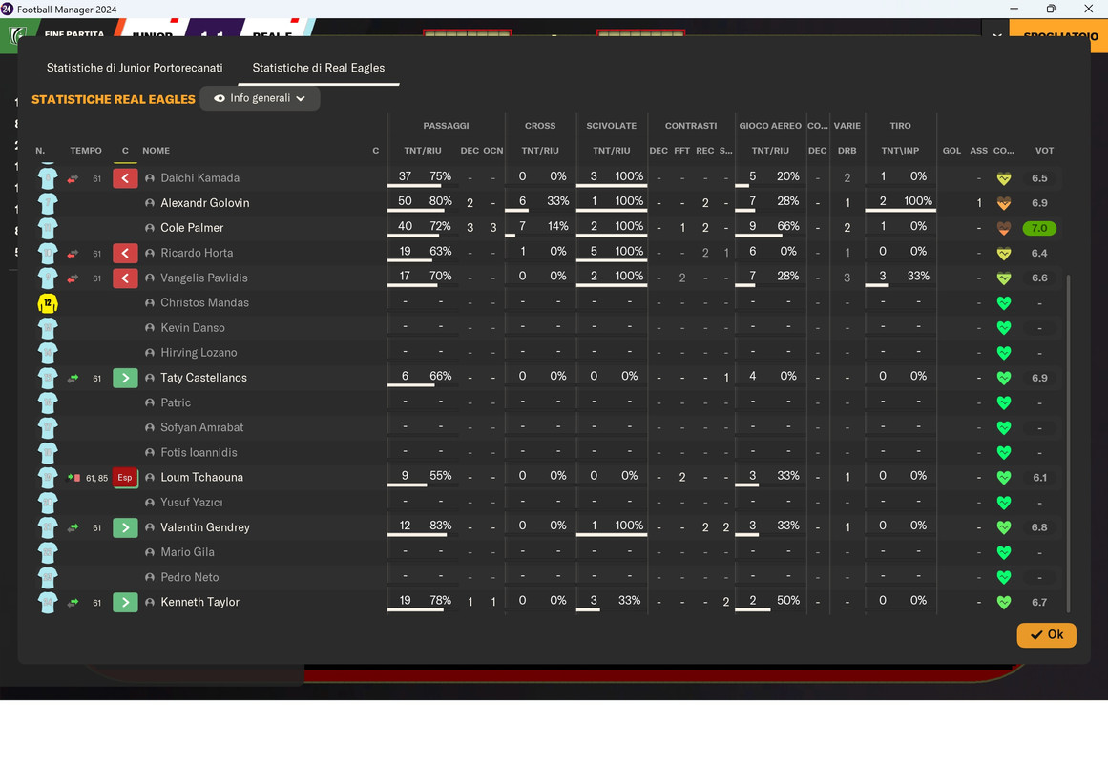1108x763 pixels.
Task: Click Loum Tchaouna's Esp red card badge
Action: [x=125, y=478]
